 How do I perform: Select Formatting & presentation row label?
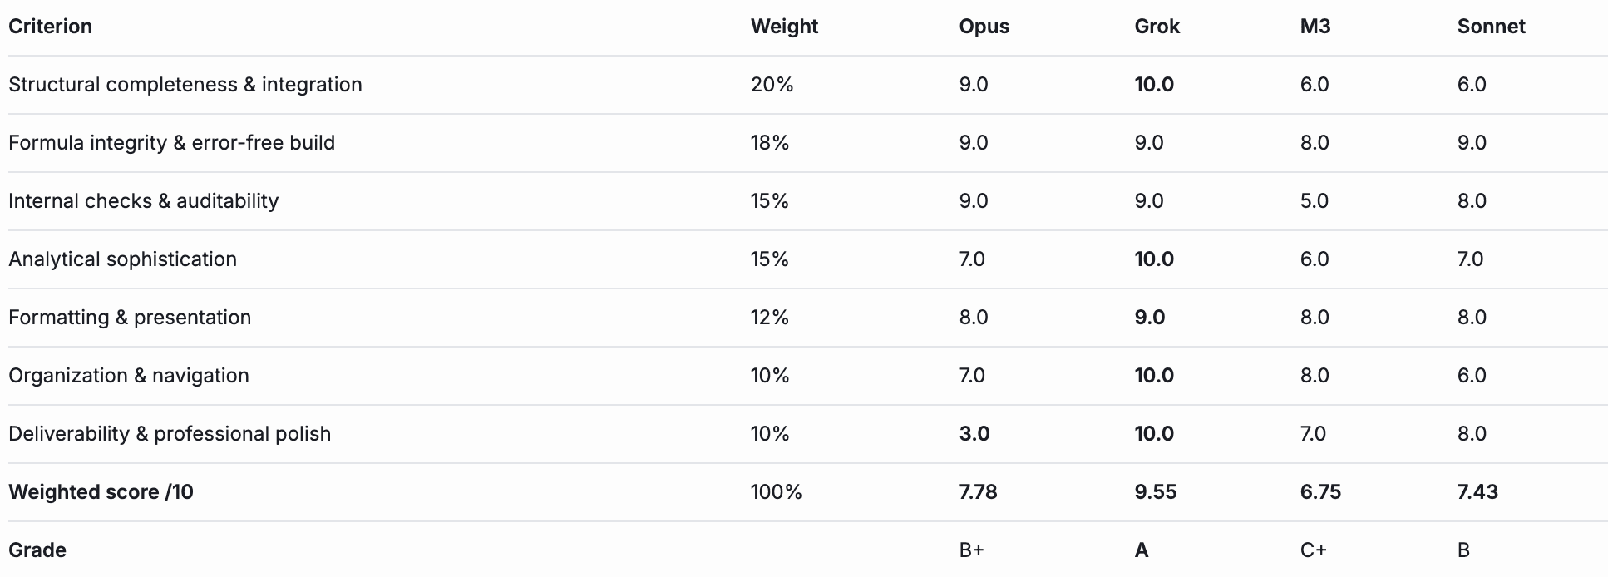[x=130, y=318]
